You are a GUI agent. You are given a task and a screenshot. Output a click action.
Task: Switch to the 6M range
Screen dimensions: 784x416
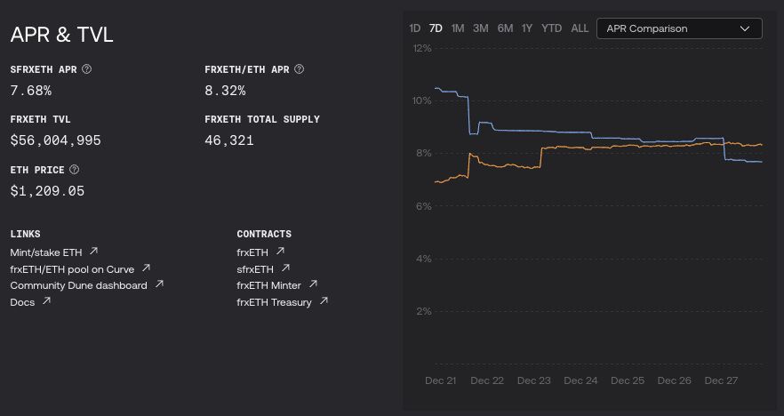click(x=505, y=28)
